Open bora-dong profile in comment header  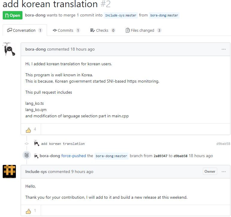click(x=36, y=49)
